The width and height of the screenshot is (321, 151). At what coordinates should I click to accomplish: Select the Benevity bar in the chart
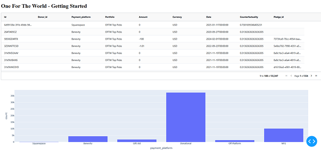click(88, 139)
